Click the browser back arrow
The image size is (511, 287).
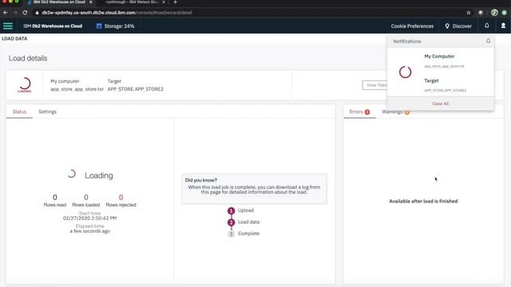tap(6, 13)
